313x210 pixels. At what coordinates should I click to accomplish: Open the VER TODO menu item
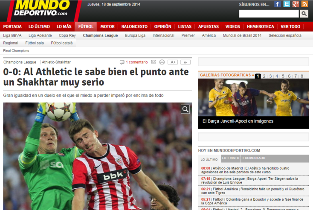(x=290, y=26)
